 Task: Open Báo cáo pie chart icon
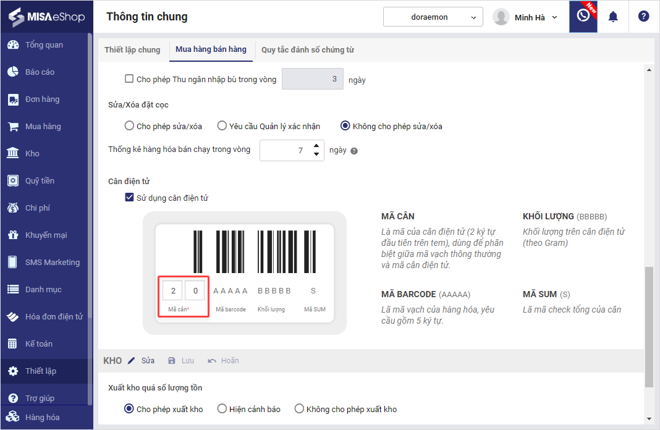click(13, 72)
